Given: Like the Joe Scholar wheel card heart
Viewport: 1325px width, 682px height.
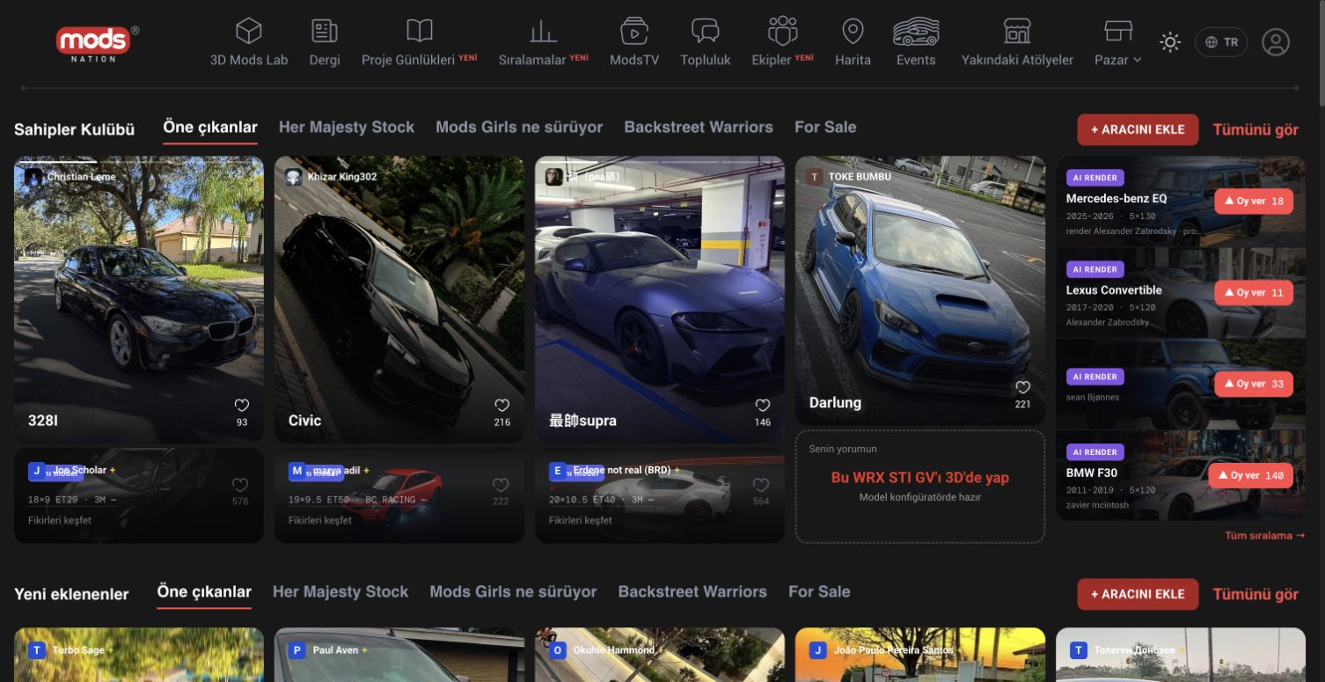Looking at the screenshot, I should pyautogui.click(x=240, y=485).
